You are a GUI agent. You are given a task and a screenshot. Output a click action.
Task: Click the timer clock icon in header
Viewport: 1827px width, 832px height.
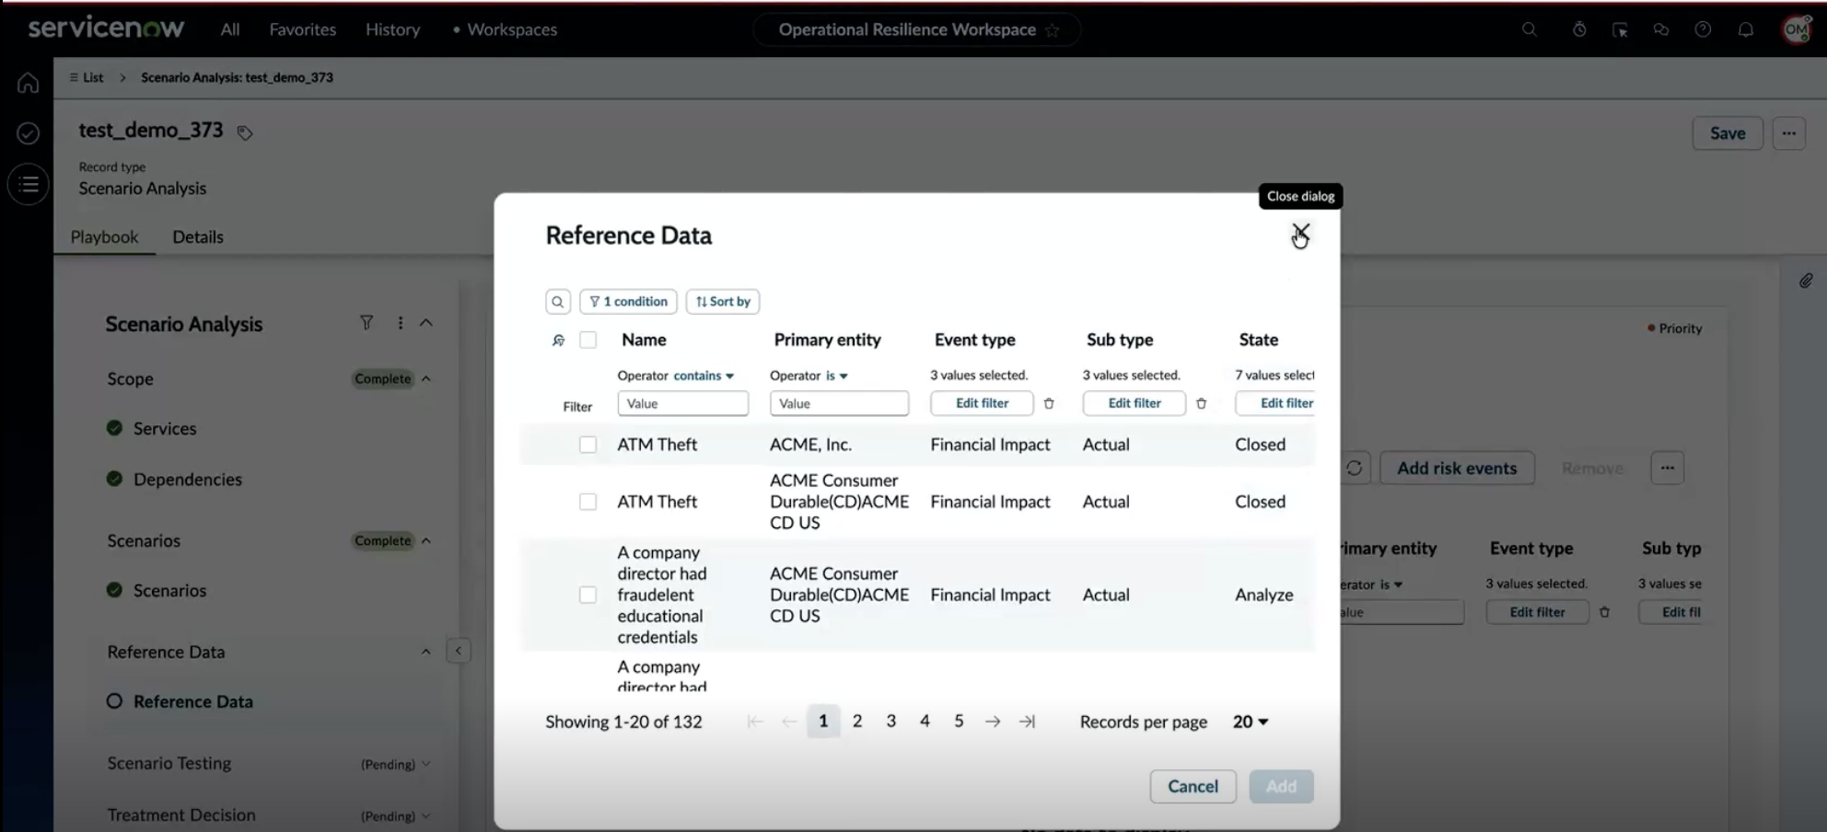click(x=1579, y=29)
